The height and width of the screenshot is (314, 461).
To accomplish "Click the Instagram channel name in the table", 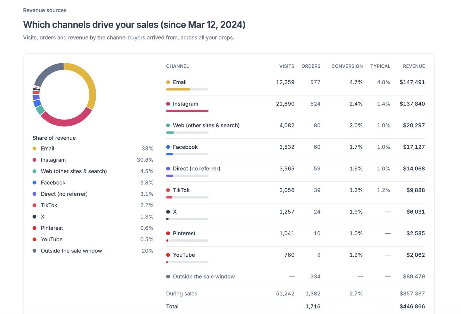I will click(185, 104).
